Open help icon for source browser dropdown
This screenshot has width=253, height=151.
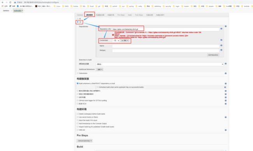226,64
